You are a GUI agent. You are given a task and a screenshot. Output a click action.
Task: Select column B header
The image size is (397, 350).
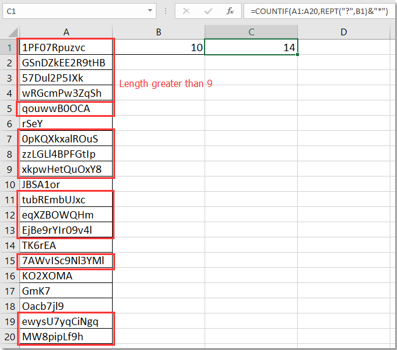click(158, 32)
